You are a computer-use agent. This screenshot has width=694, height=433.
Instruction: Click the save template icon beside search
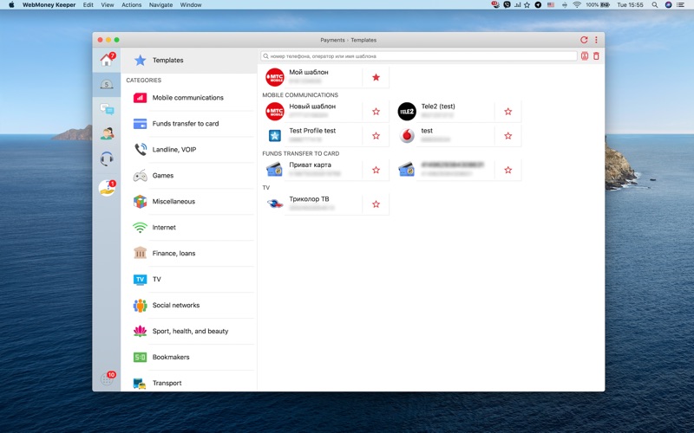[585, 56]
